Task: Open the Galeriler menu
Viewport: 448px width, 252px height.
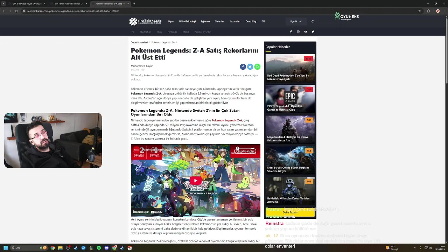Action: point(219,21)
